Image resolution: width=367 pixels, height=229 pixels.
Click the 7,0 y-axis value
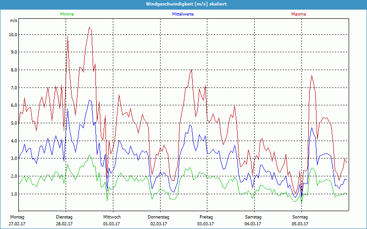point(14,87)
